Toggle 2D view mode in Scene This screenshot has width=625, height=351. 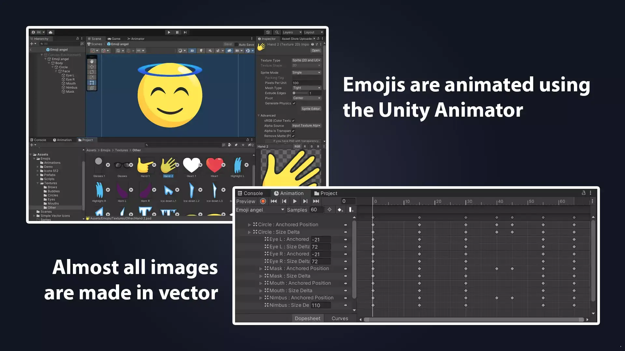pyautogui.click(x=192, y=51)
